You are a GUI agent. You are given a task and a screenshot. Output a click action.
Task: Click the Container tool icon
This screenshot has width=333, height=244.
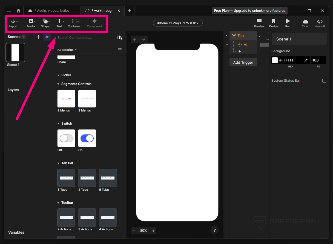tap(74, 23)
